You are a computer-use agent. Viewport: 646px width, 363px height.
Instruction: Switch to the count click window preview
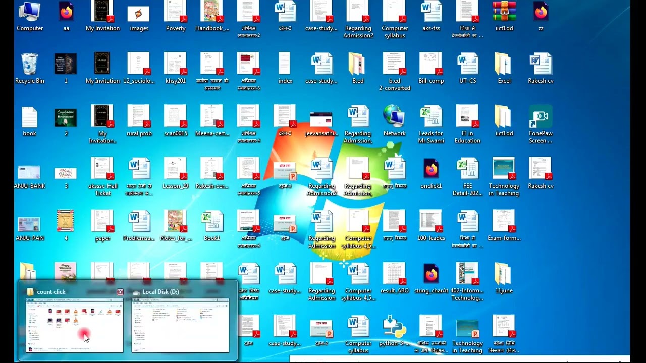[75, 325]
